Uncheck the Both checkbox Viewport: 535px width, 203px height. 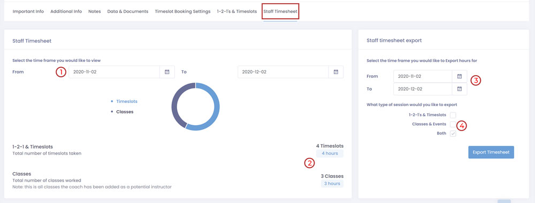point(453,134)
